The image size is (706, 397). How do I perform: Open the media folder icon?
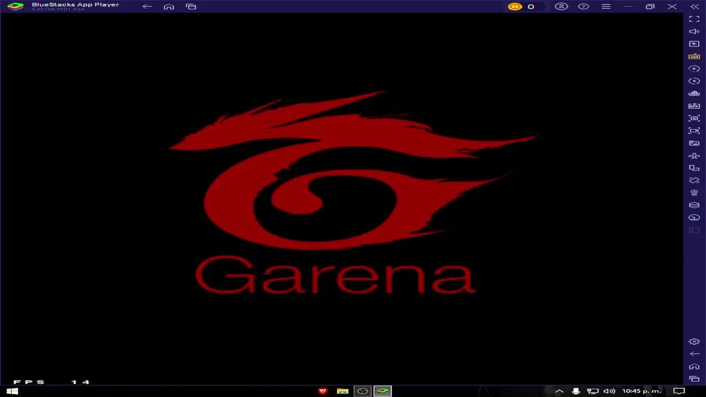[x=694, y=143]
